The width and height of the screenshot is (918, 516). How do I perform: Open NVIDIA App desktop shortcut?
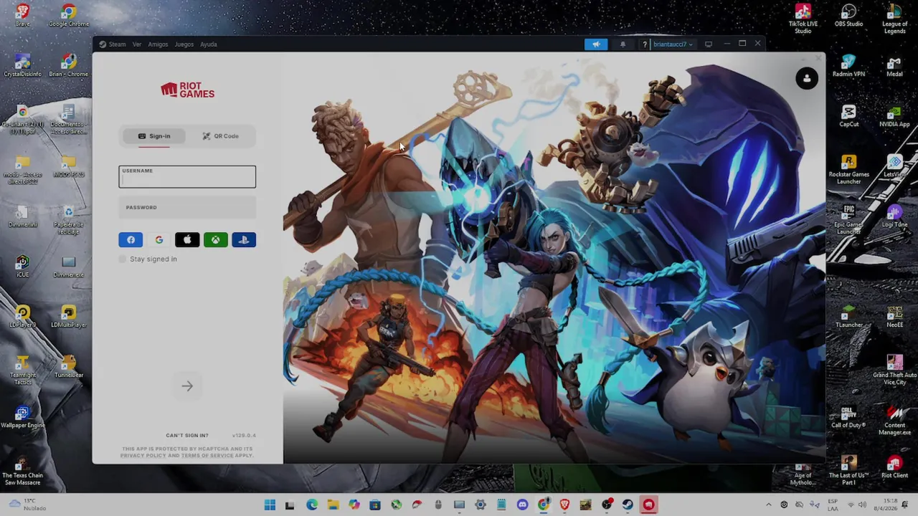point(894,115)
